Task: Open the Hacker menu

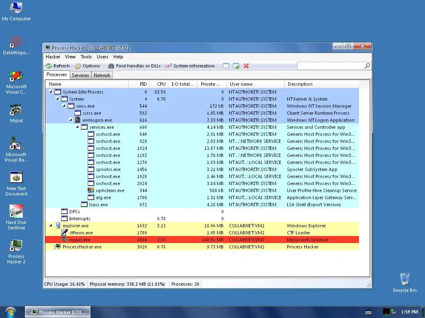Action: click(53, 57)
